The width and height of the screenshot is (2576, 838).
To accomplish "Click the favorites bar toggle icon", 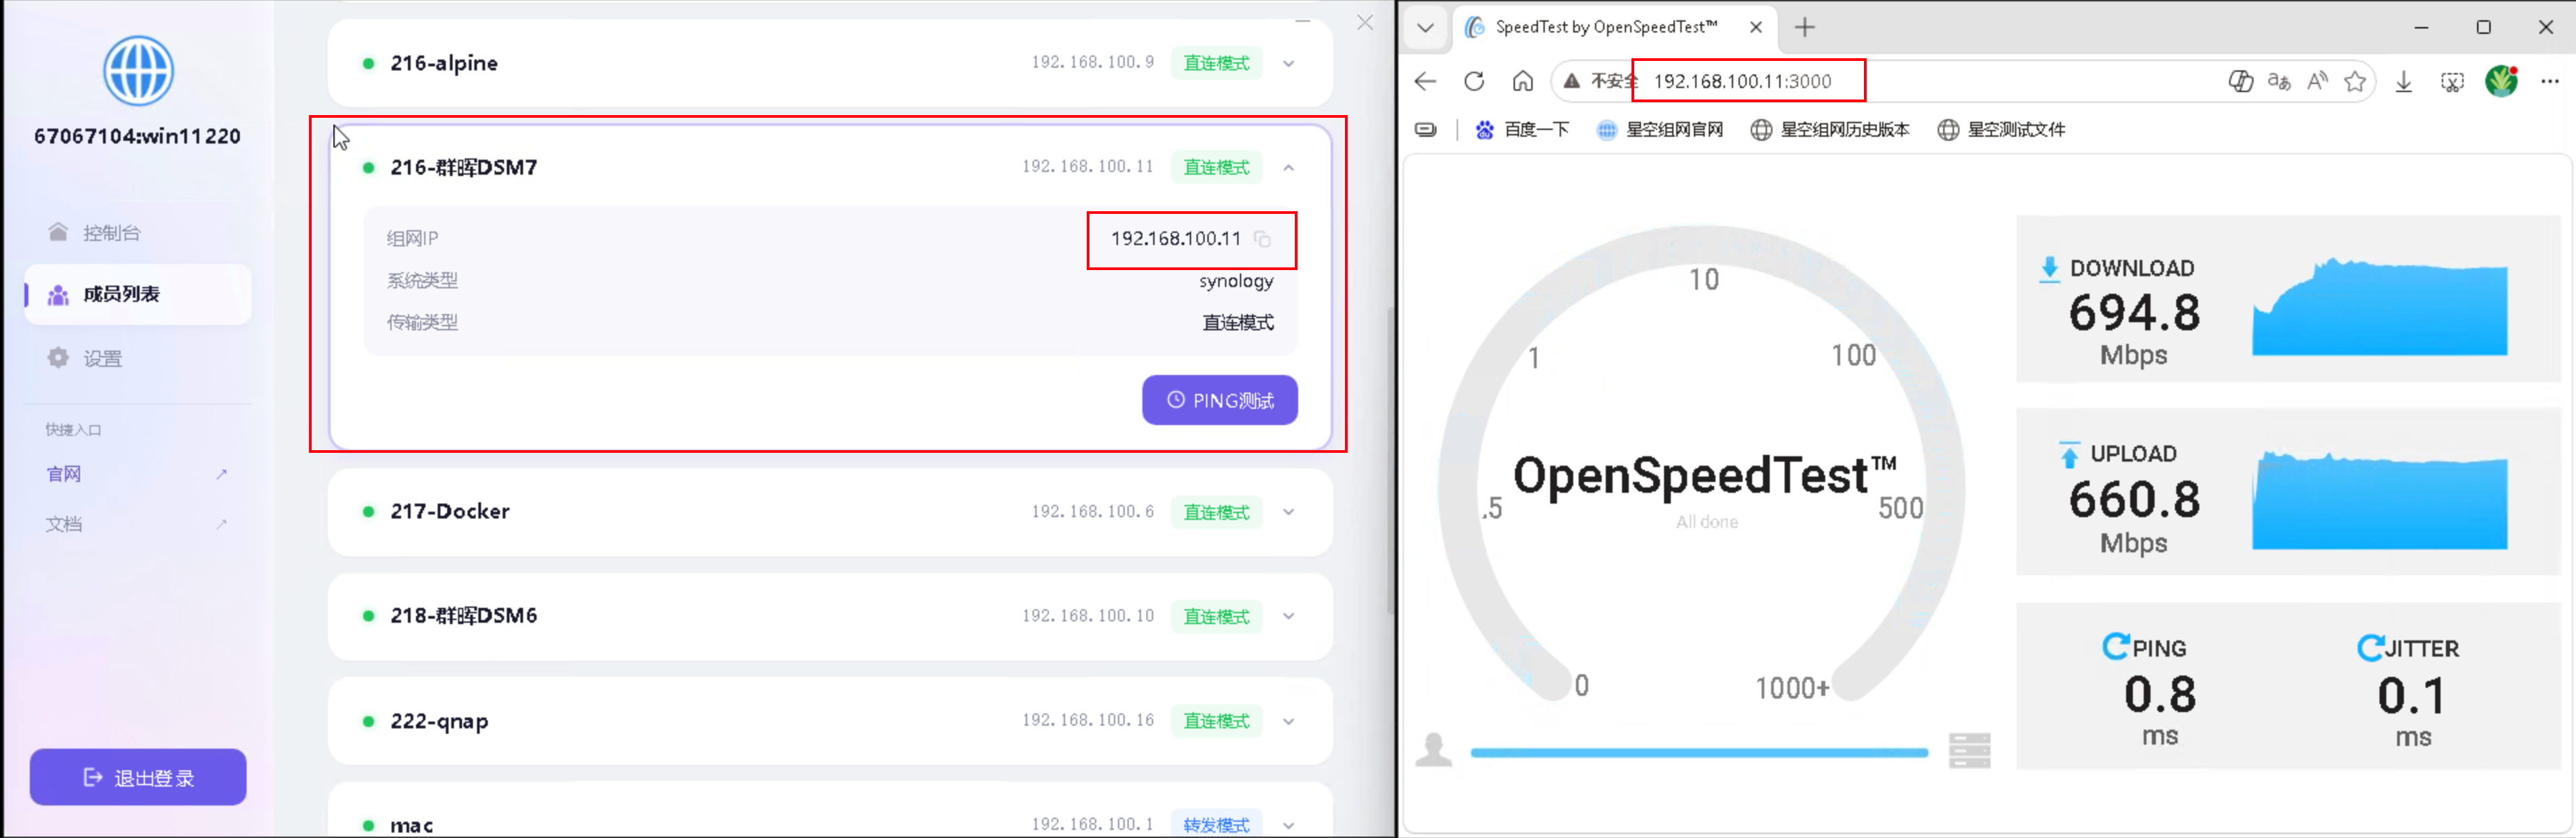I will (1426, 130).
